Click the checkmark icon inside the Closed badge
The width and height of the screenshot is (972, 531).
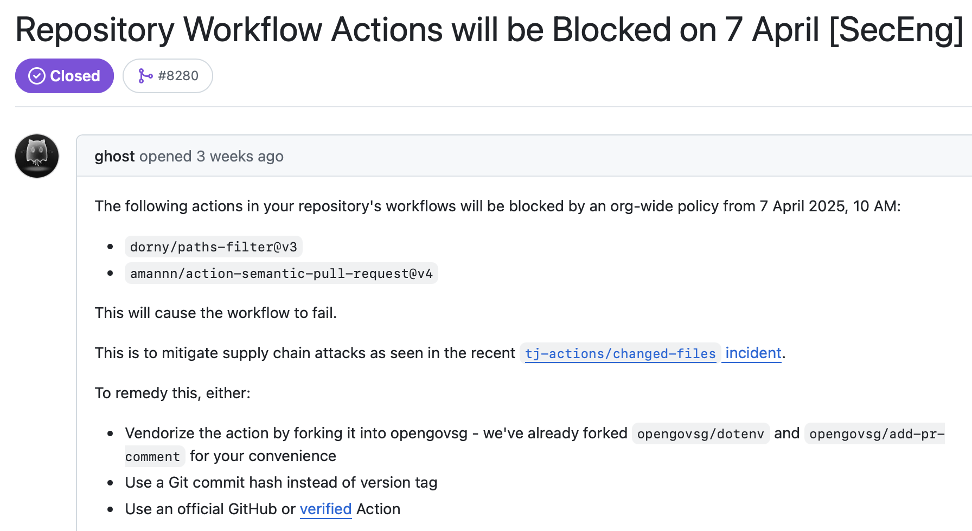click(x=36, y=76)
